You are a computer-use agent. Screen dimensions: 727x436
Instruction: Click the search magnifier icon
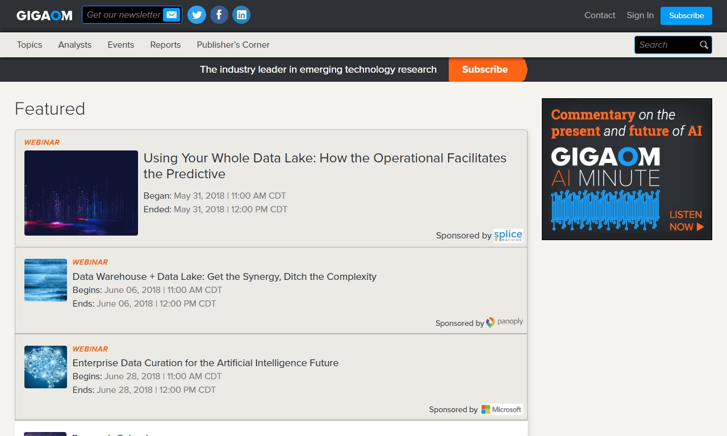pos(704,45)
